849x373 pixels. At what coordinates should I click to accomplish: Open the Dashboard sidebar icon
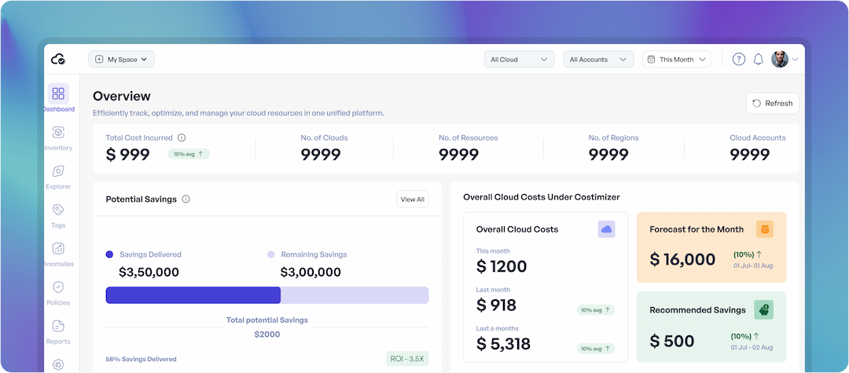point(58,93)
